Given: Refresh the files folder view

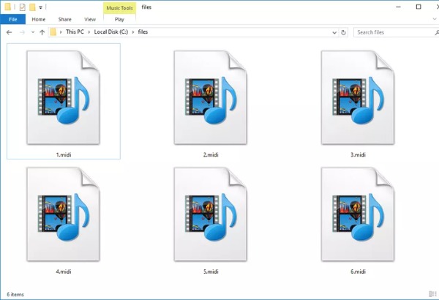Looking at the screenshot, I should pos(343,32).
